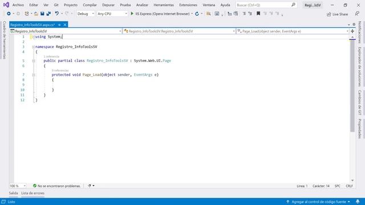The image size is (365, 205).
Task: Collapse the using System outline
Action: (34, 36)
